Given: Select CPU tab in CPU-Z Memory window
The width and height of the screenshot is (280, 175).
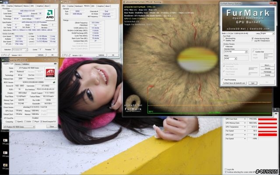Looking at the screenshot, I should point(64,6).
